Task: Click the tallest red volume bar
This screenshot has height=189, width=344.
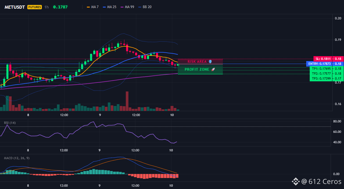Action: pos(127,101)
